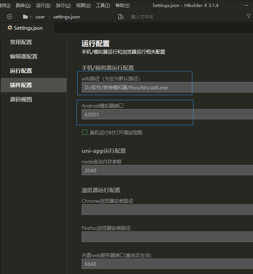Enable 真机运行时打开调试视图 checkbox

pos(85,132)
